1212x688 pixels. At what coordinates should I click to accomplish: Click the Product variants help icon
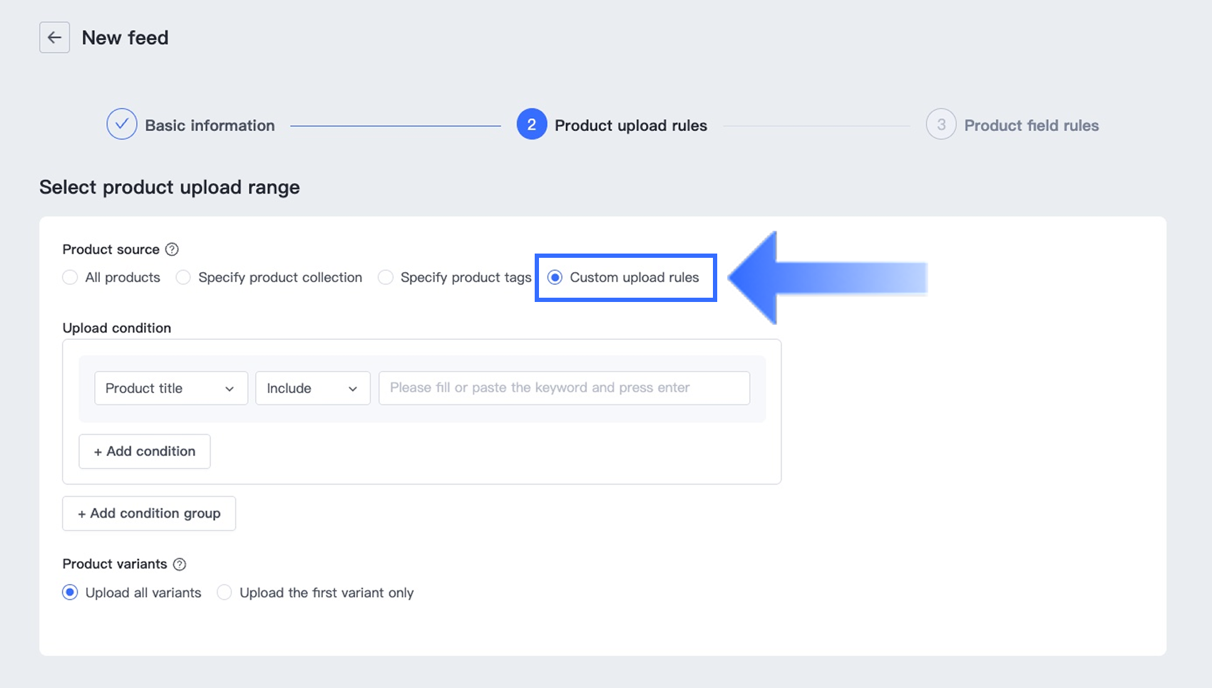click(x=180, y=564)
